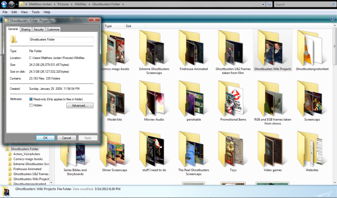Expand the address bar history dropdown
Screen dimensions: 337x198
coord(263,4)
